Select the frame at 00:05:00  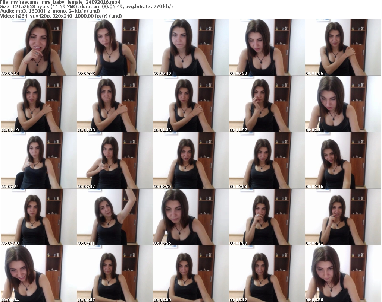pyautogui.click(x=191, y=274)
